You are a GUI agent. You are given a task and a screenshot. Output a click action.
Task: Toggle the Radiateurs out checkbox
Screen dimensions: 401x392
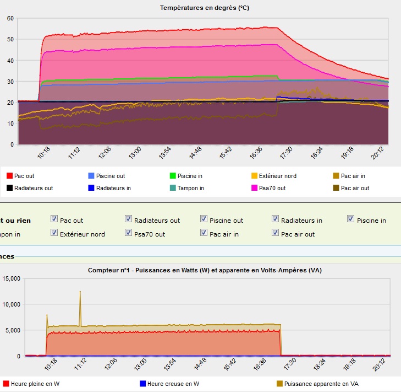(128, 219)
